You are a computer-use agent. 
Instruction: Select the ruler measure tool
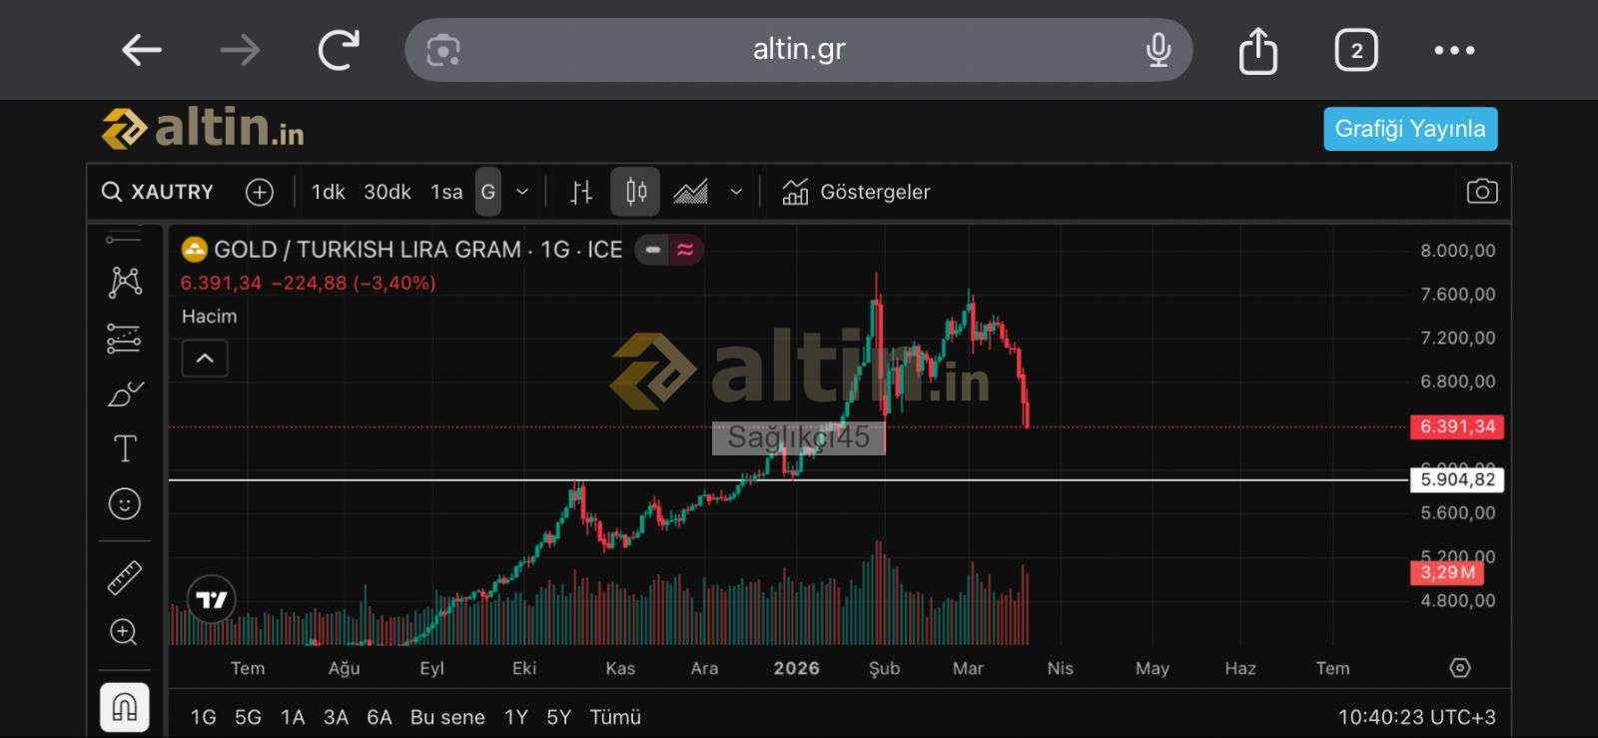125,578
